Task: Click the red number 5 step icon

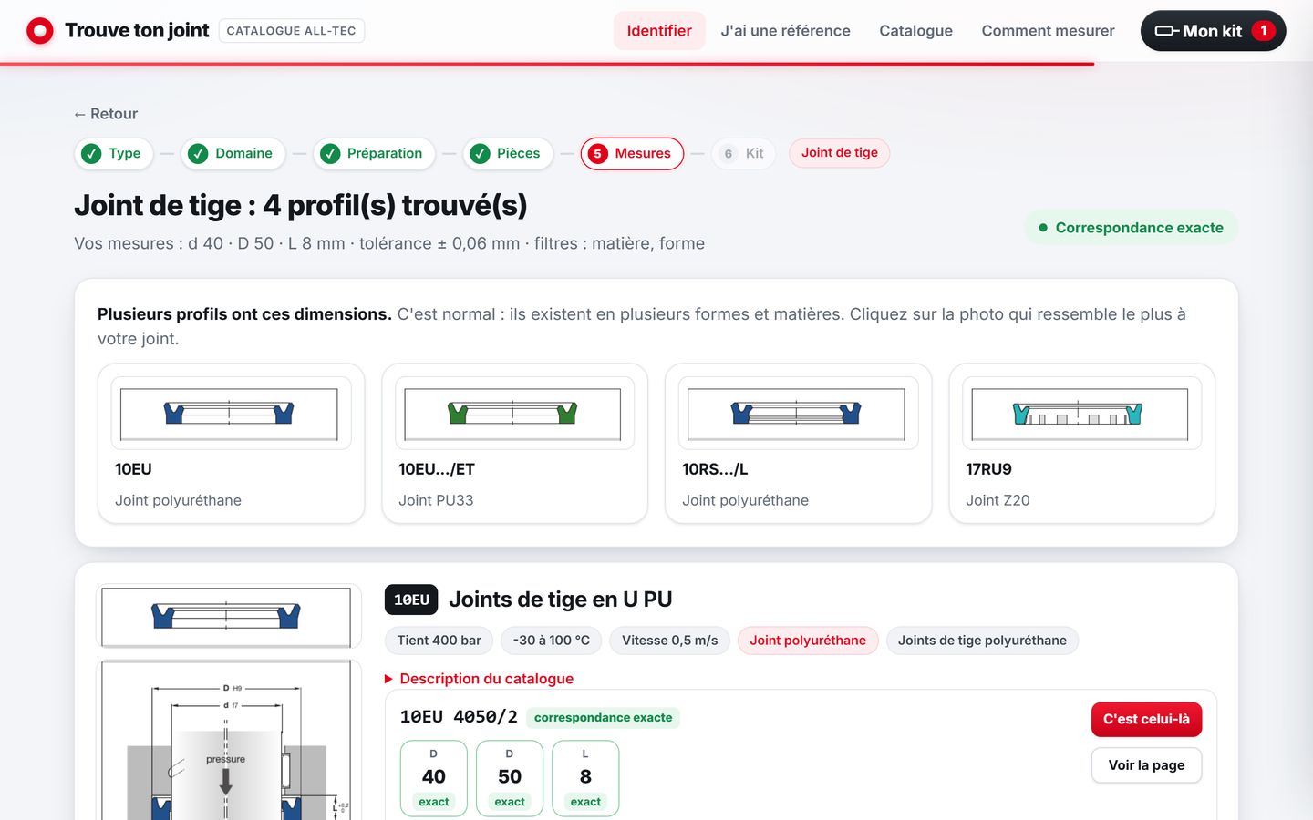Action: pyautogui.click(x=597, y=154)
